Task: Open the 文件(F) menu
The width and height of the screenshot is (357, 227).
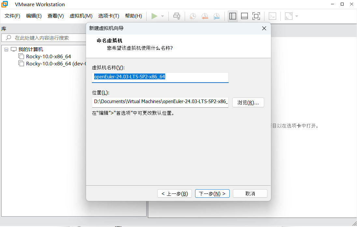Action: [x=12, y=16]
